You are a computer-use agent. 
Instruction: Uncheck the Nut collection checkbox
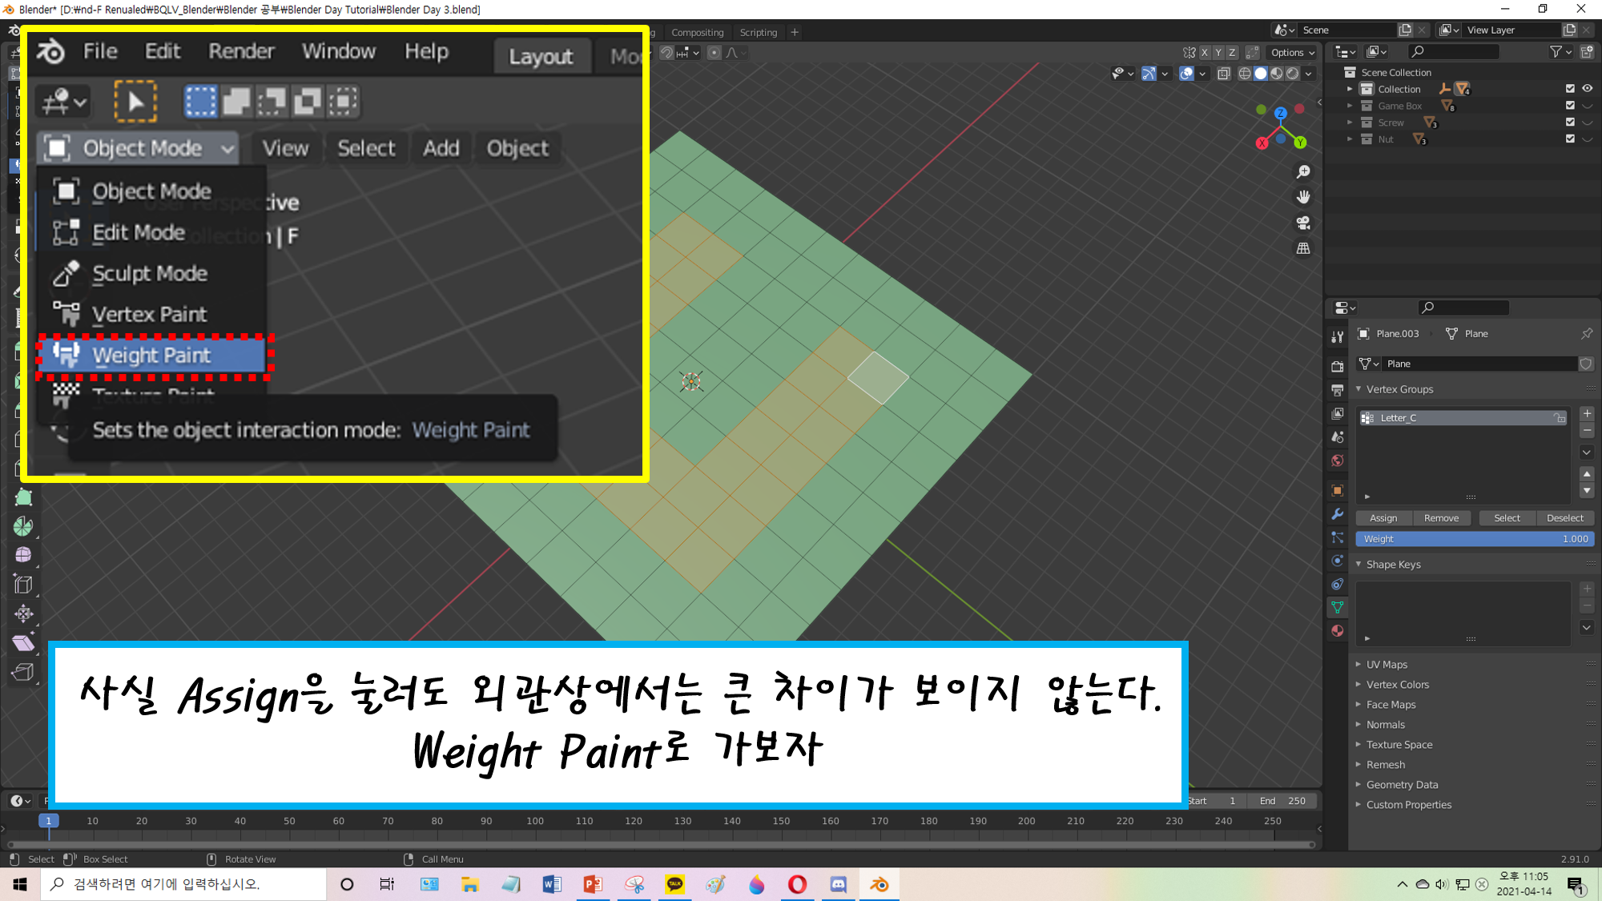click(1570, 139)
